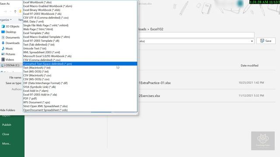Select OpenDocument Spreadsheet (*.ods)
This screenshot has height=157, width=280.
80,110
